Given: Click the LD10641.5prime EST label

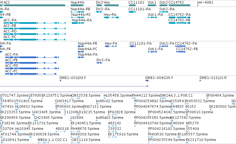Looking at the screenshot, I should click(x=15, y=140).
